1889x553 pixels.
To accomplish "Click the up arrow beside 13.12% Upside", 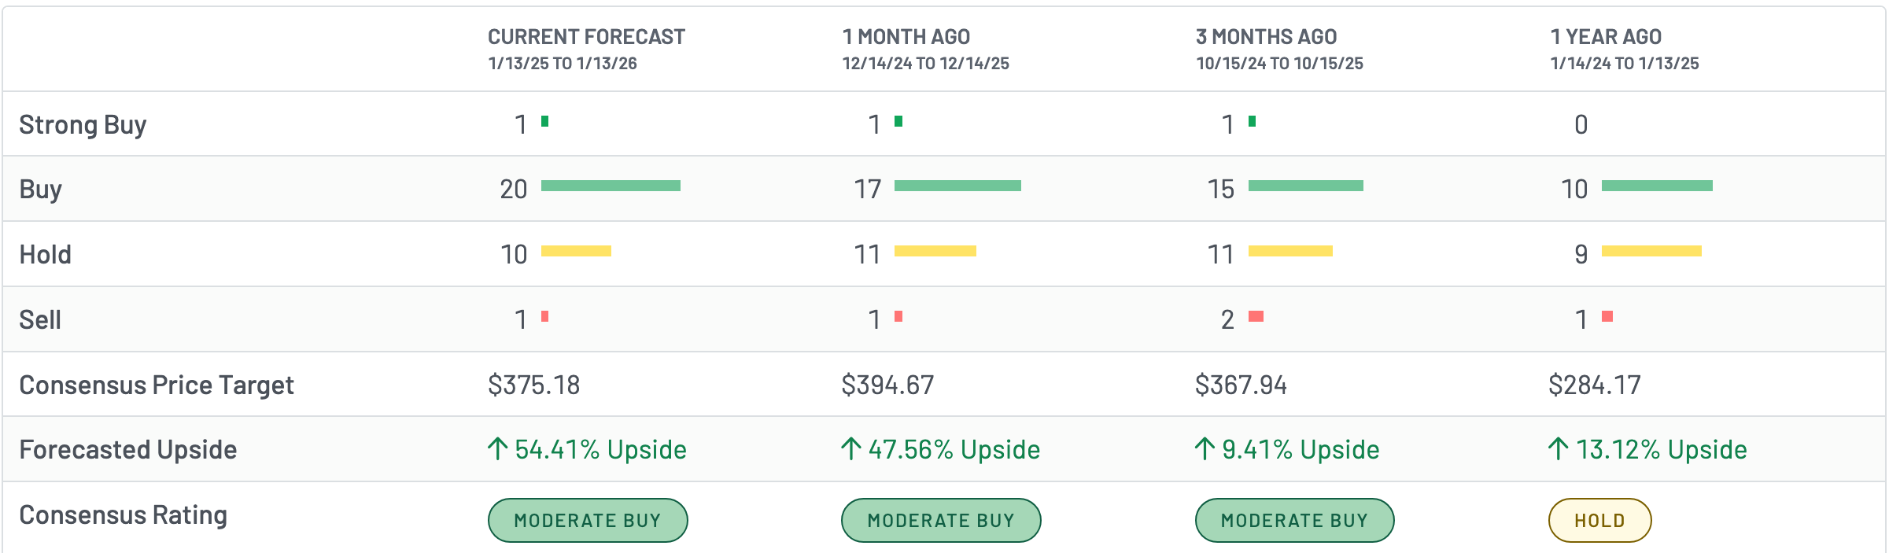I will pos(1558,449).
